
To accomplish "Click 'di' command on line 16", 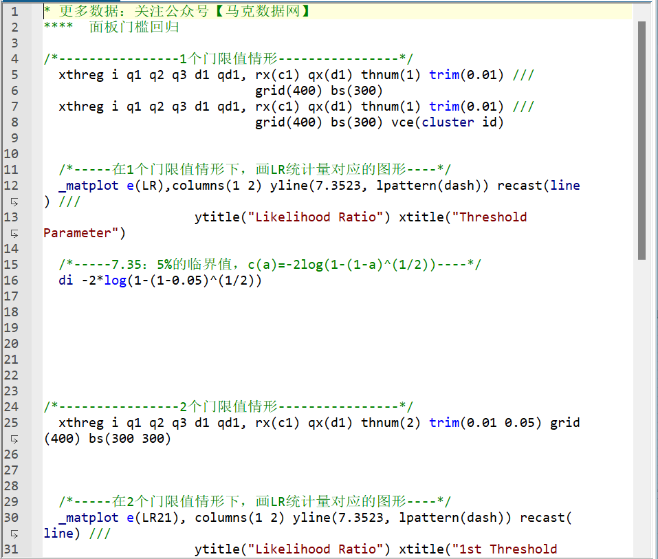I will (x=65, y=281).
